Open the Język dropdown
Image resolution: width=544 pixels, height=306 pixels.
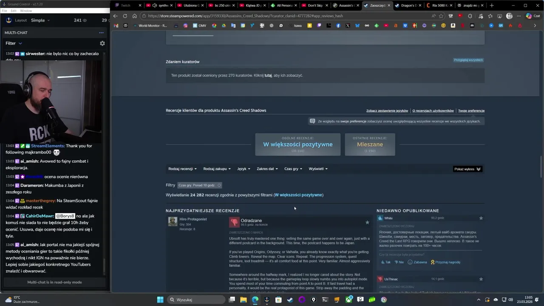tap(244, 169)
